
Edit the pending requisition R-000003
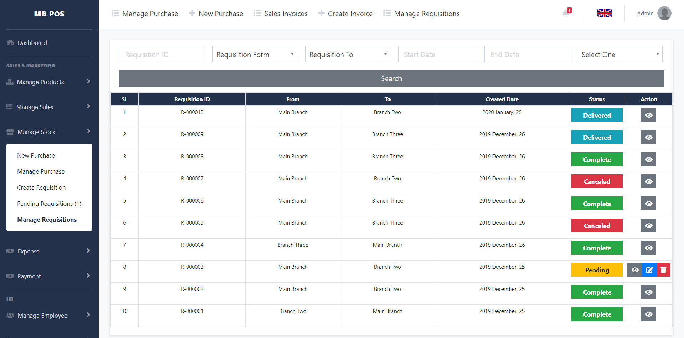[x=649, y=270]
